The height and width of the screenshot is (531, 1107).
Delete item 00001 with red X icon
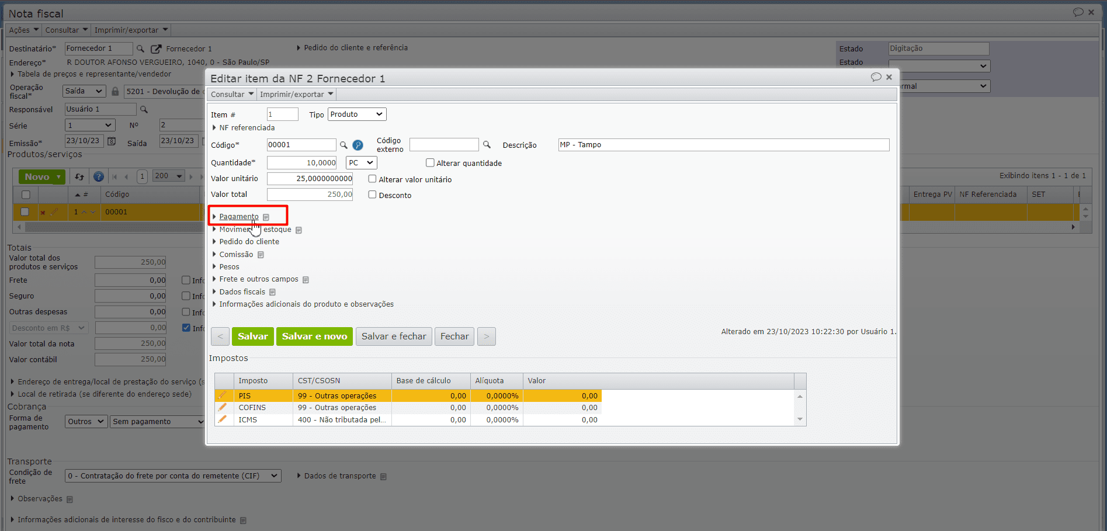43,213
